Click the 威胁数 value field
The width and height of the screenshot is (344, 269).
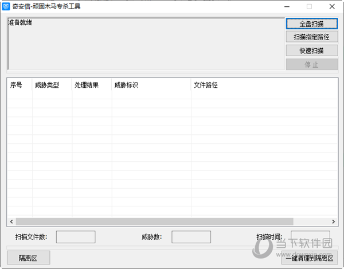(191, 237)
